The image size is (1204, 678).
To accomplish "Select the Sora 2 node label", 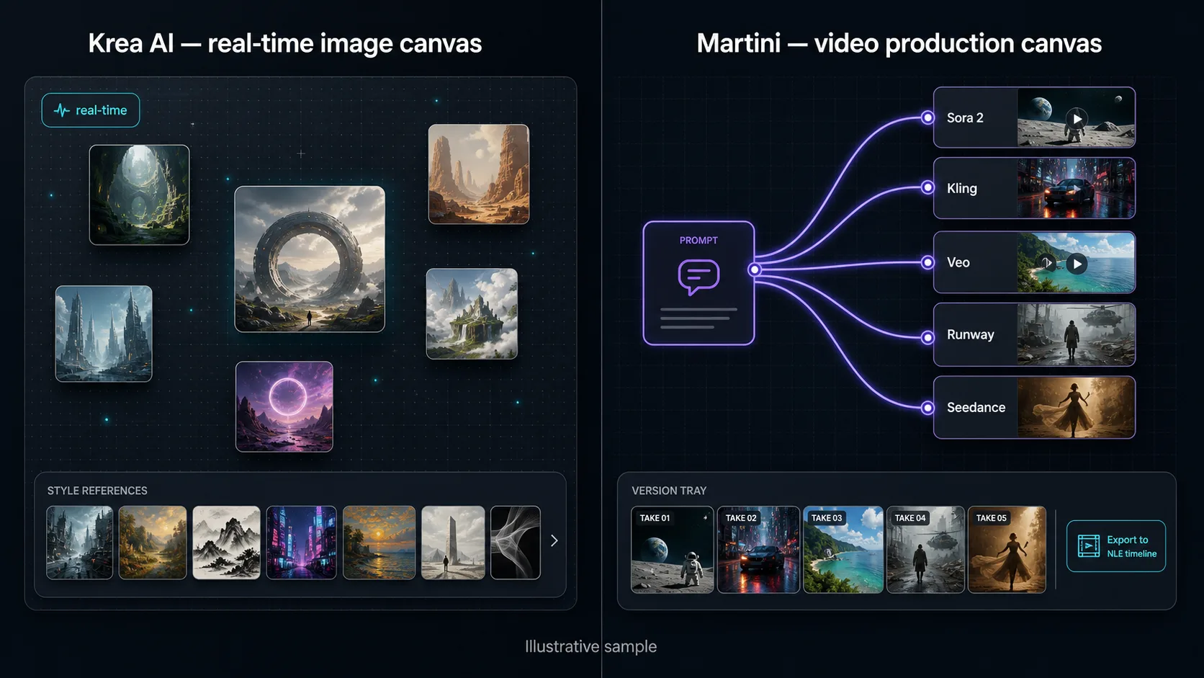I will tap(965, 117).
